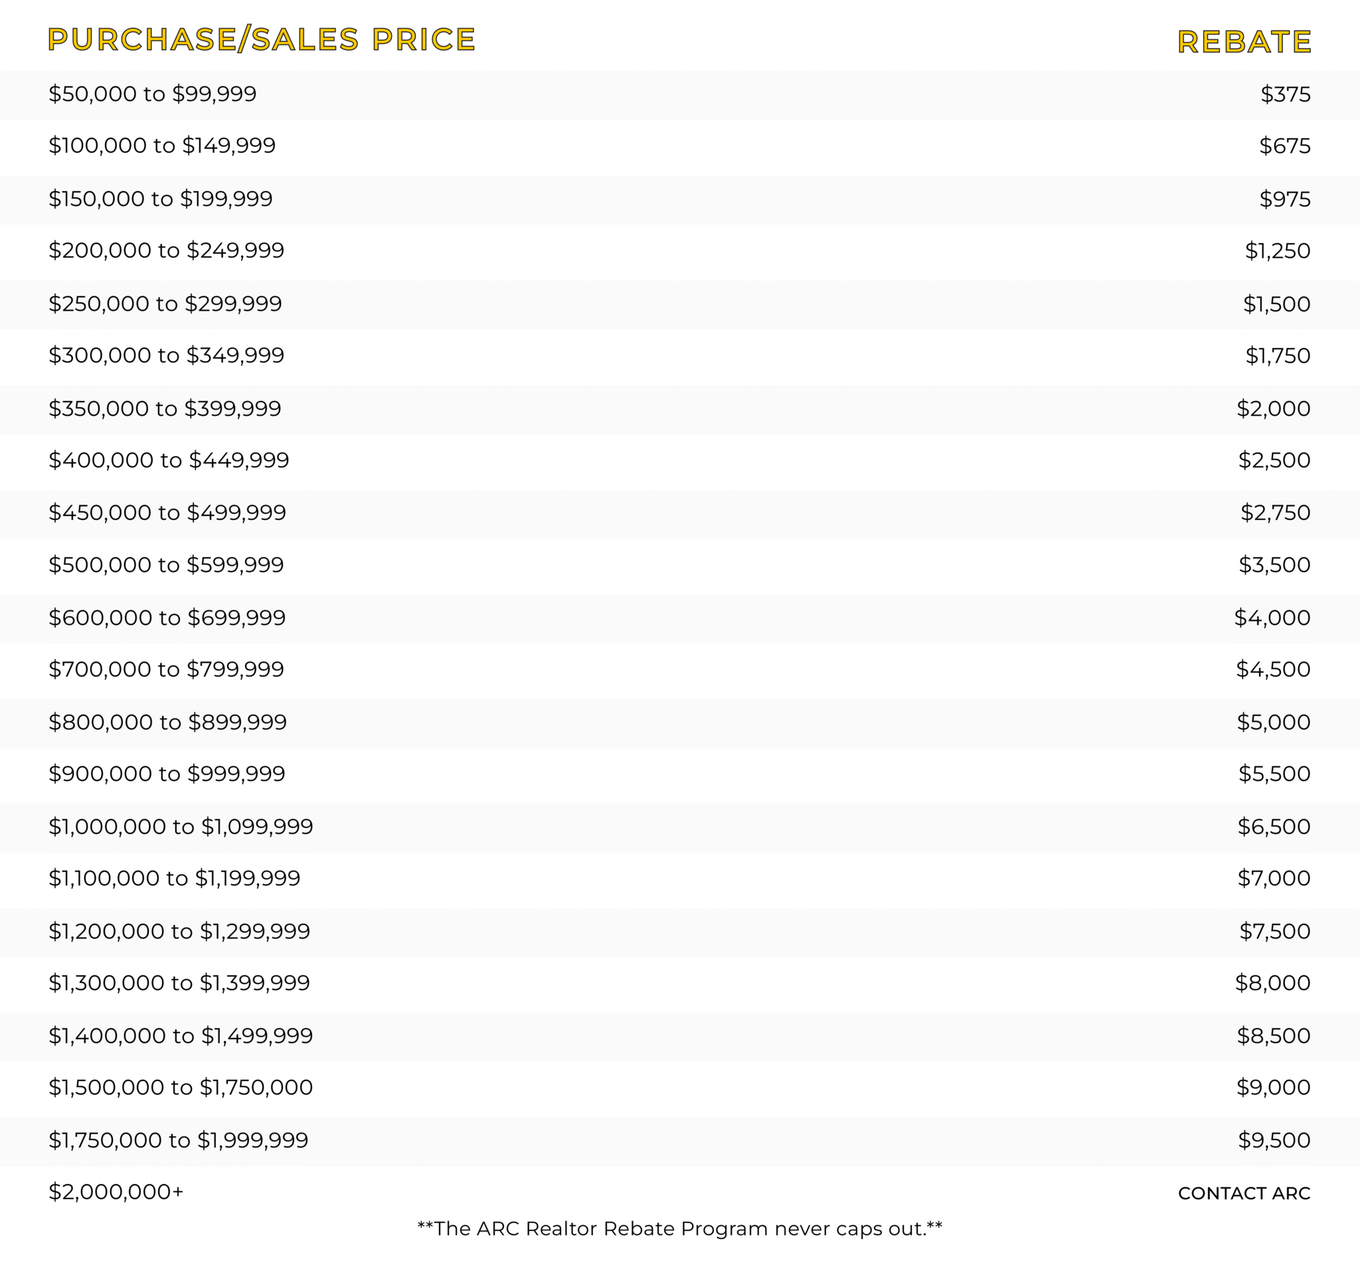Click the PURCHASE/SALES PRICE column header

[x=262, y=40]
